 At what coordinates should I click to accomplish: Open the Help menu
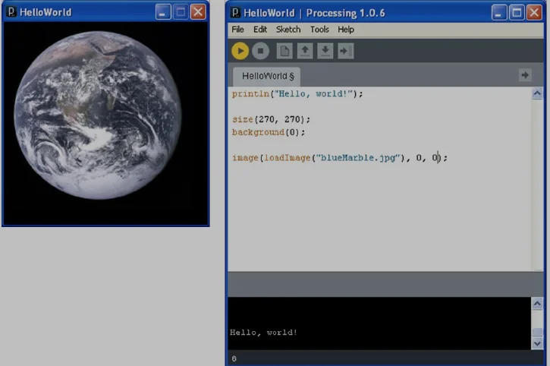pos(346,30)
